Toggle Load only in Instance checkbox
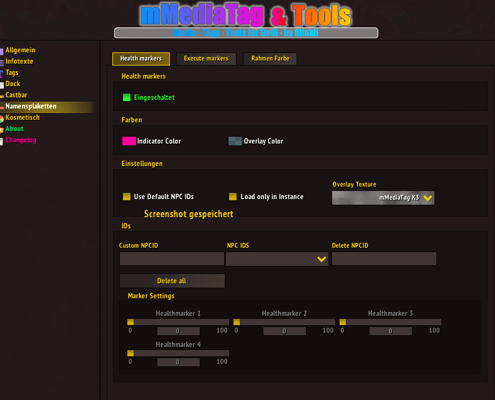 click(x=233, y=197)
